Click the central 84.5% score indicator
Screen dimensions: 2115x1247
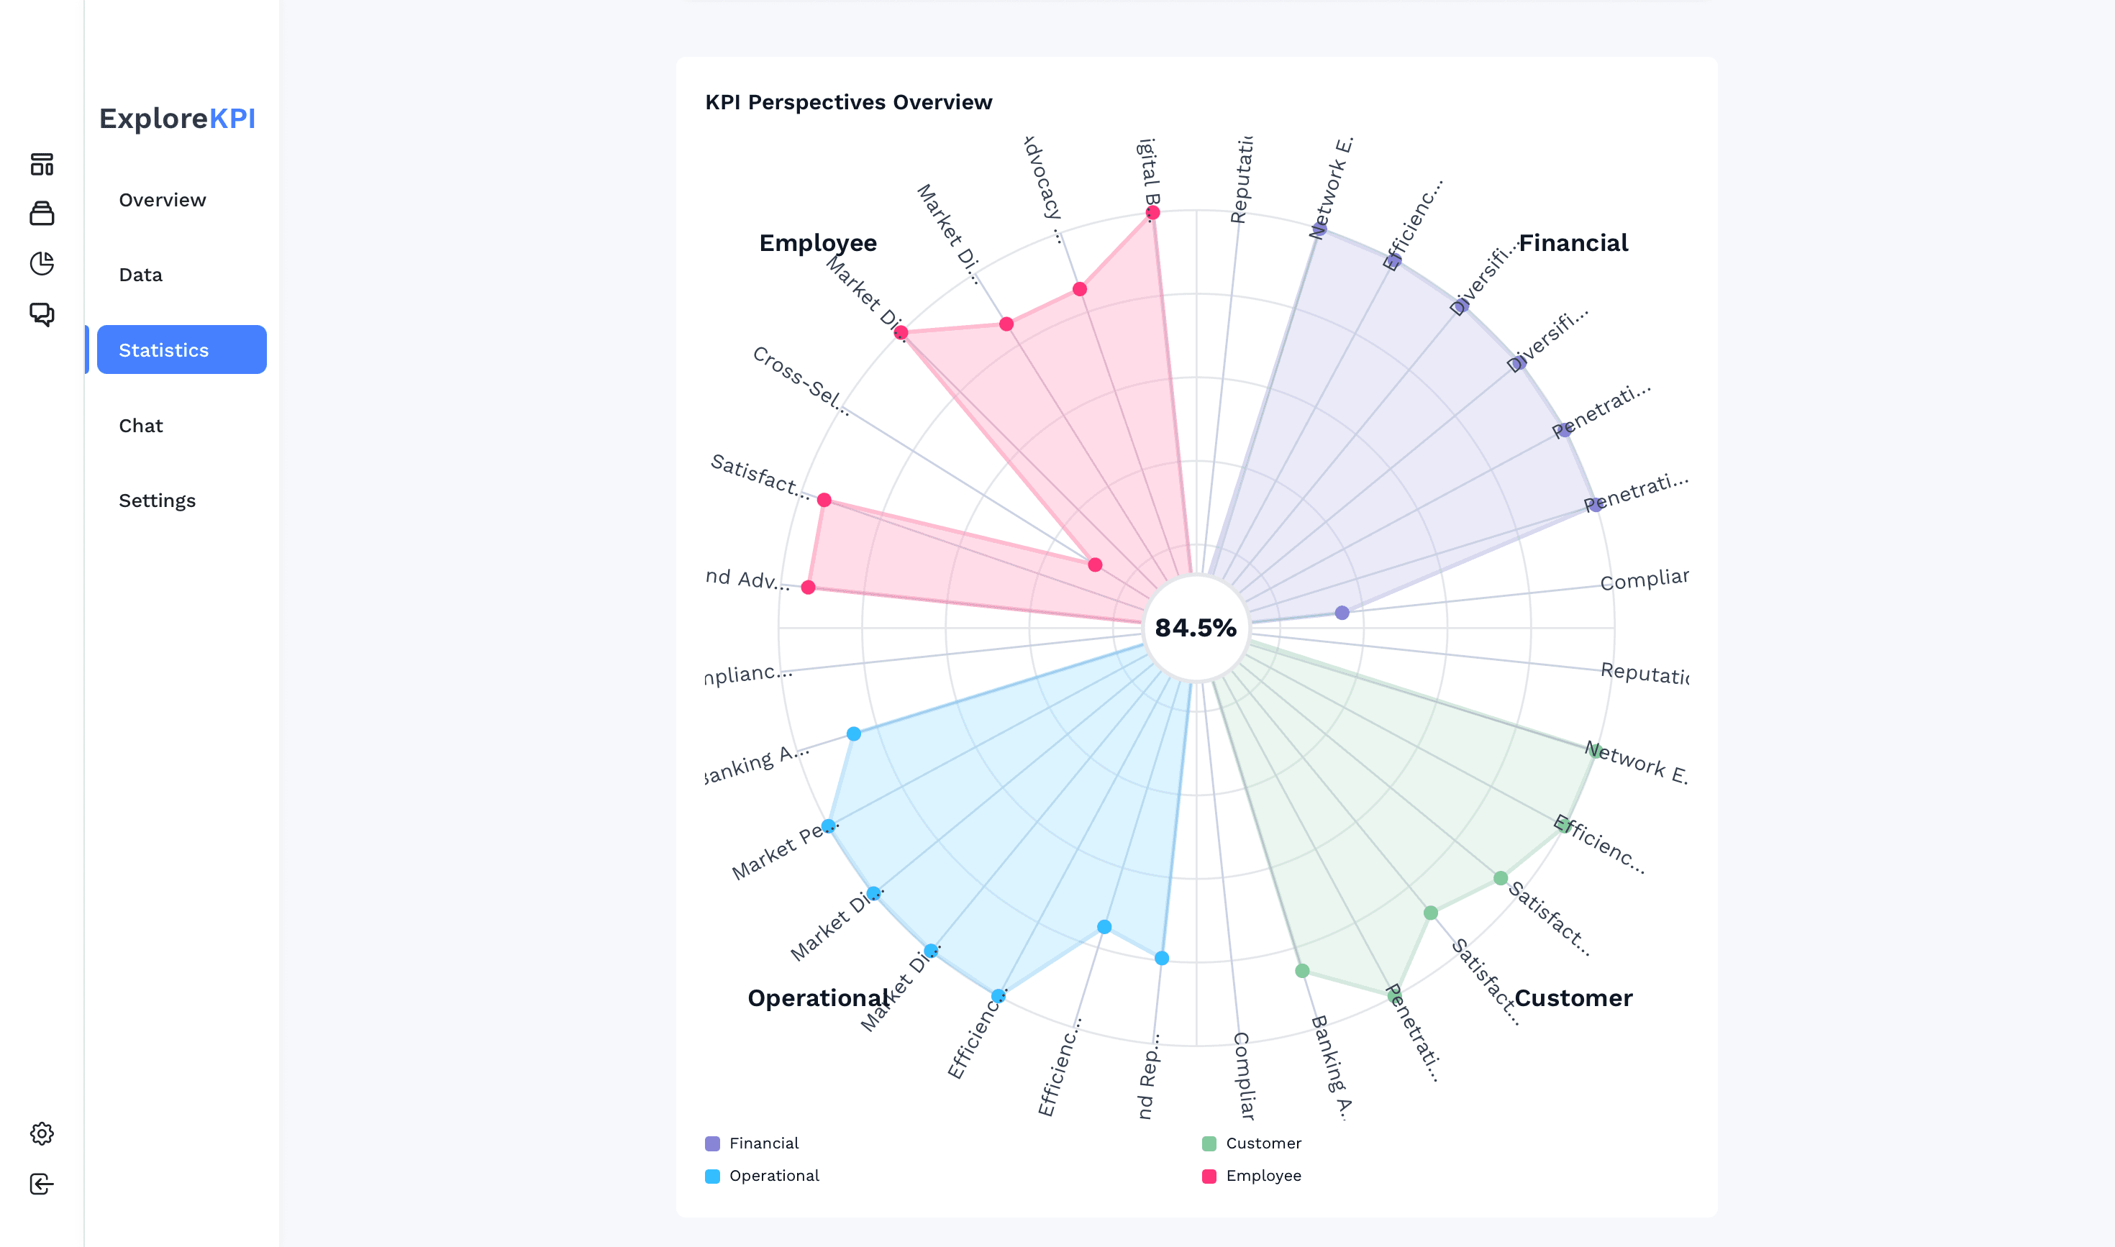pyautogui.click(x=1194, y=627)
